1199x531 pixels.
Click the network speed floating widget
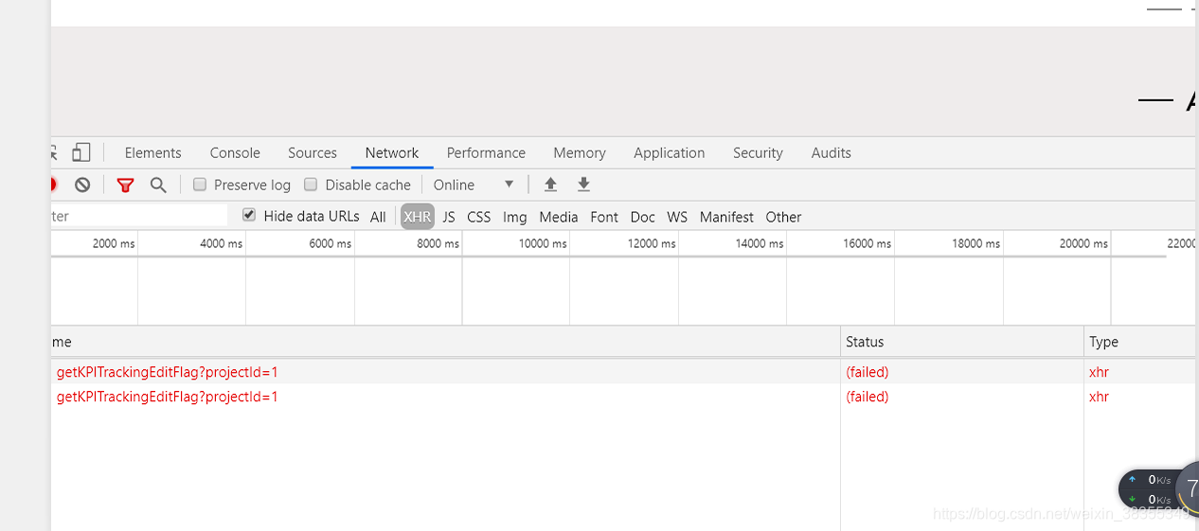[x=1158, y=489]
